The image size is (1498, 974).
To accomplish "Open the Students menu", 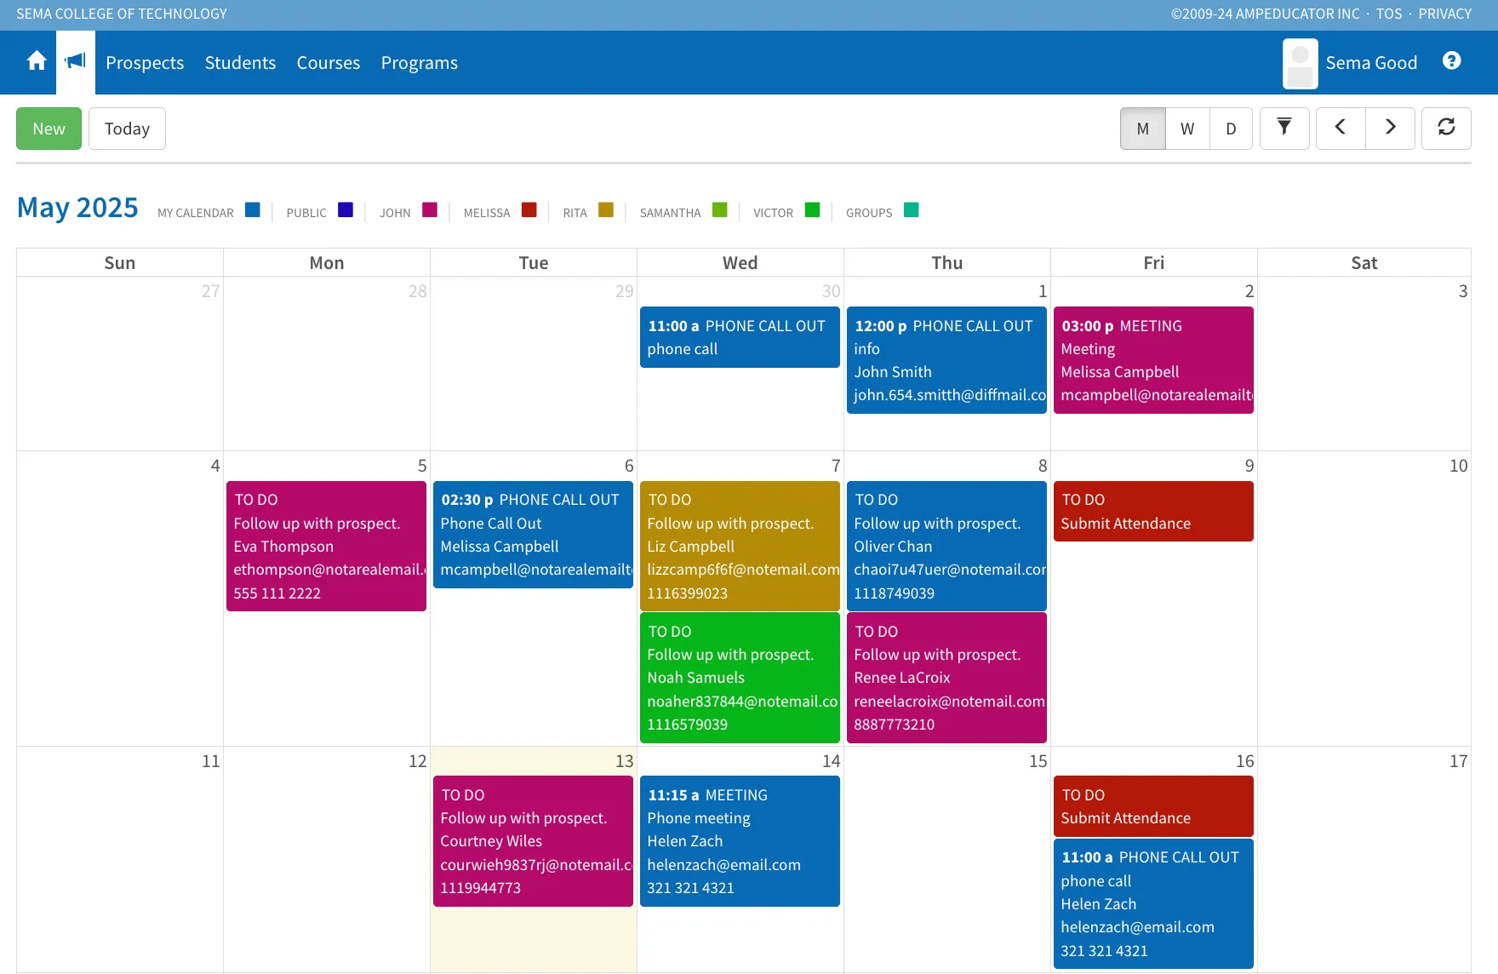I will coord(240,63).
